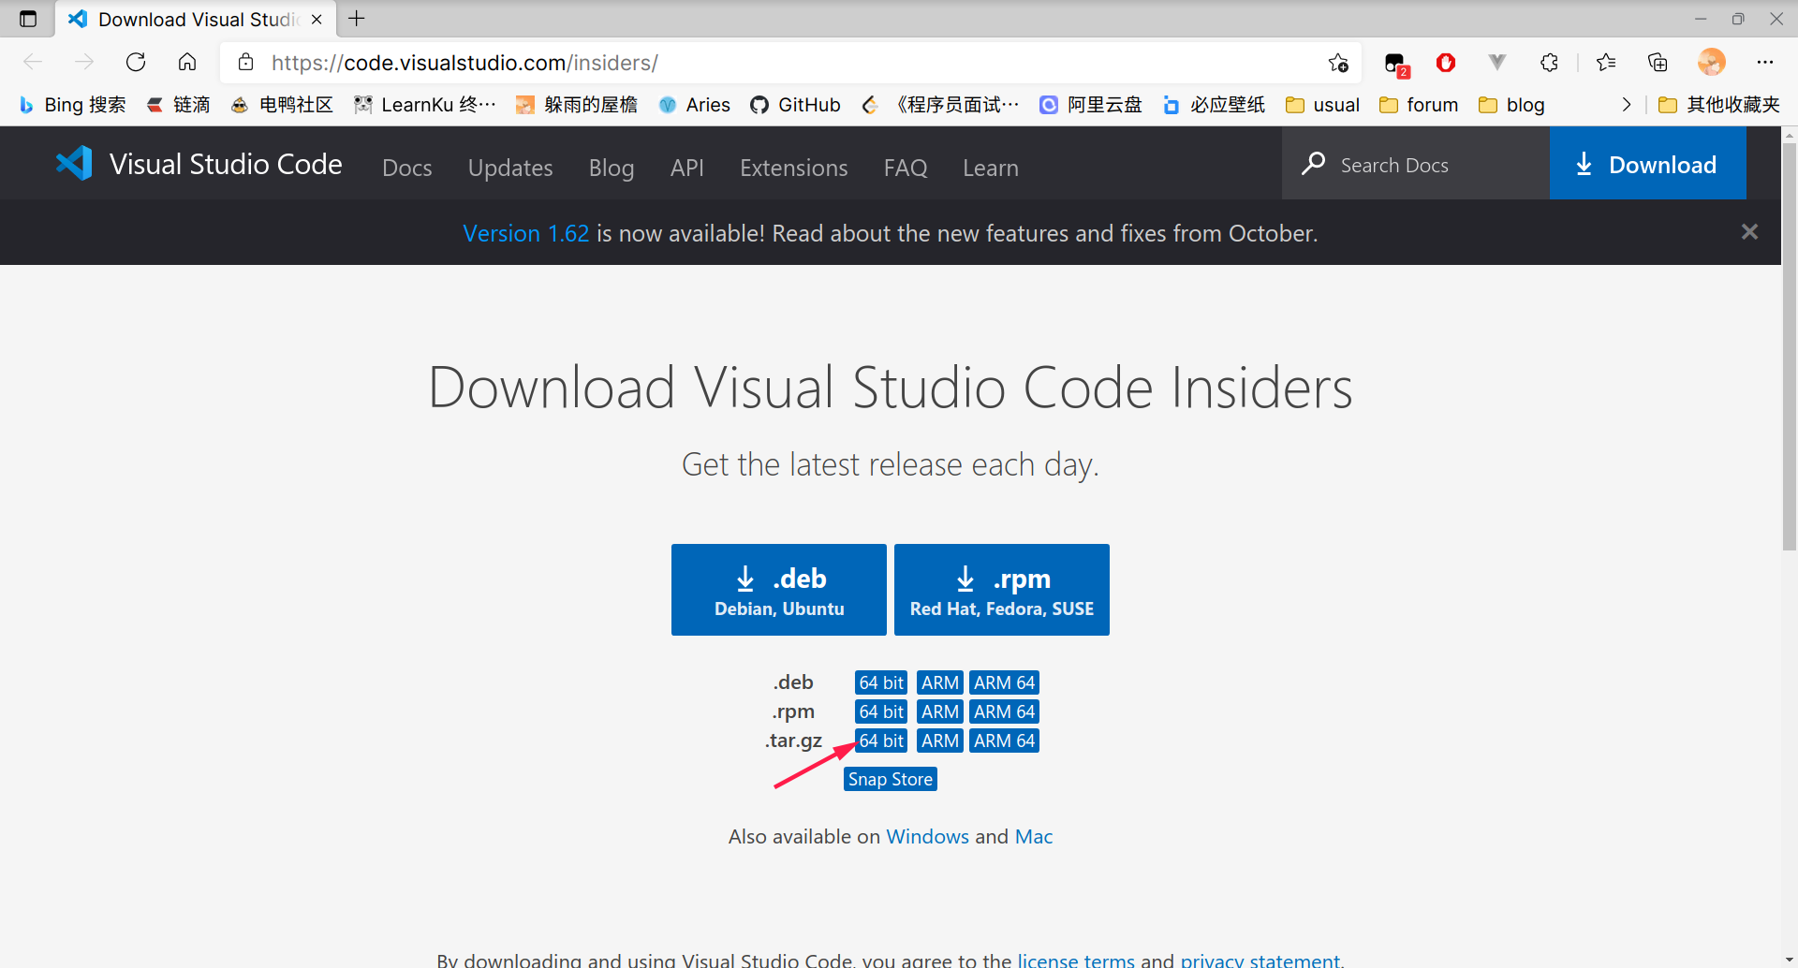The image size is (1798, 968).
Task: Dismiss the Version 1.62 banner
Action: [x=1749, y=232]
